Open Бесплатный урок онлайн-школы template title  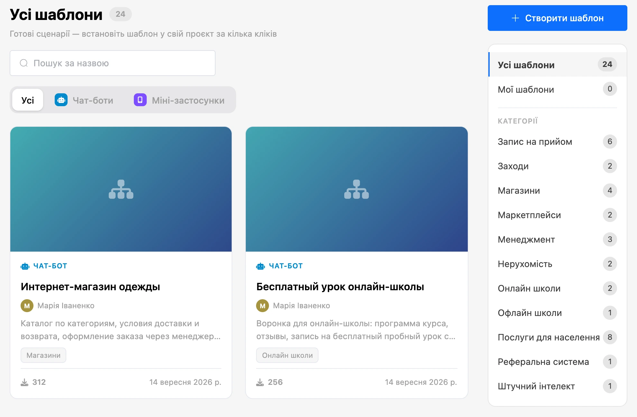coord(340,287)
